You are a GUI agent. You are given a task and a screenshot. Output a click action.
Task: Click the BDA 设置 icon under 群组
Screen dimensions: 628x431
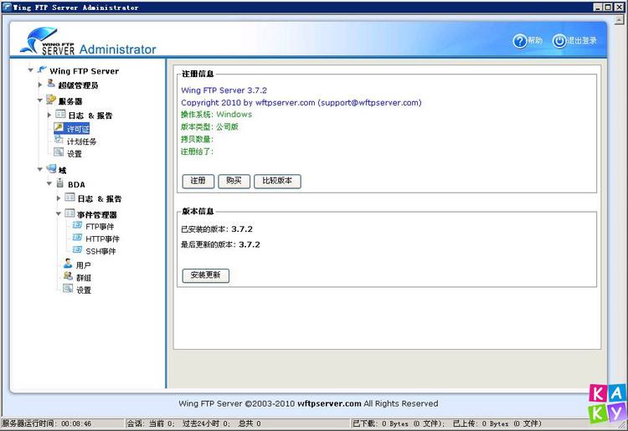[68, 289]
